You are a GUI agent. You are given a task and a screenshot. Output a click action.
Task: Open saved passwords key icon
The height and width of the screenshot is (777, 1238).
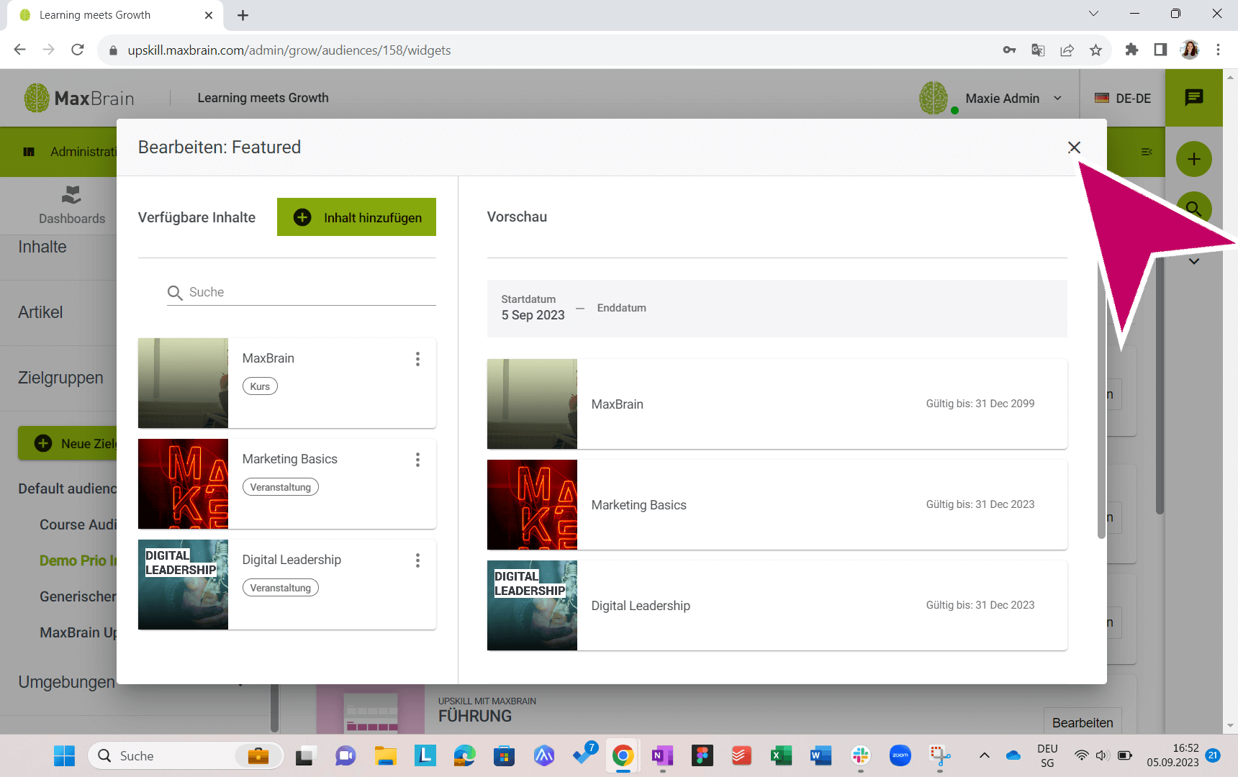pos(1009,50)
